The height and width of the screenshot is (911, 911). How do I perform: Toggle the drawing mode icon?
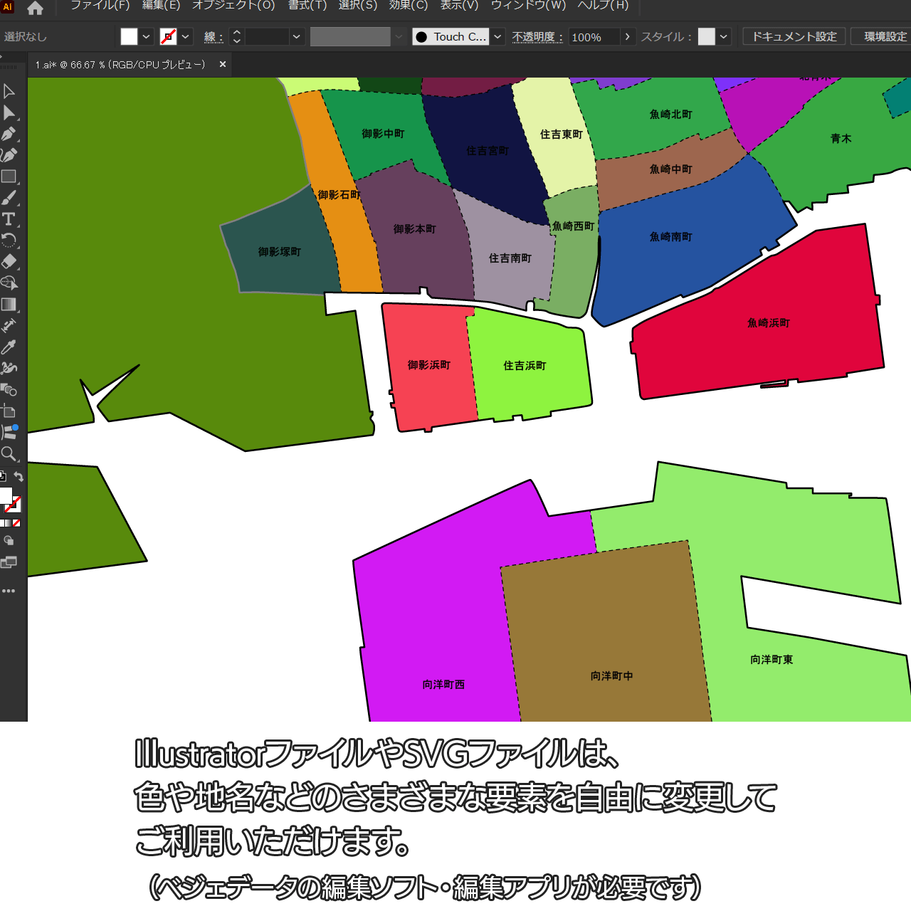pyautogui.click(x=9, y=541)
